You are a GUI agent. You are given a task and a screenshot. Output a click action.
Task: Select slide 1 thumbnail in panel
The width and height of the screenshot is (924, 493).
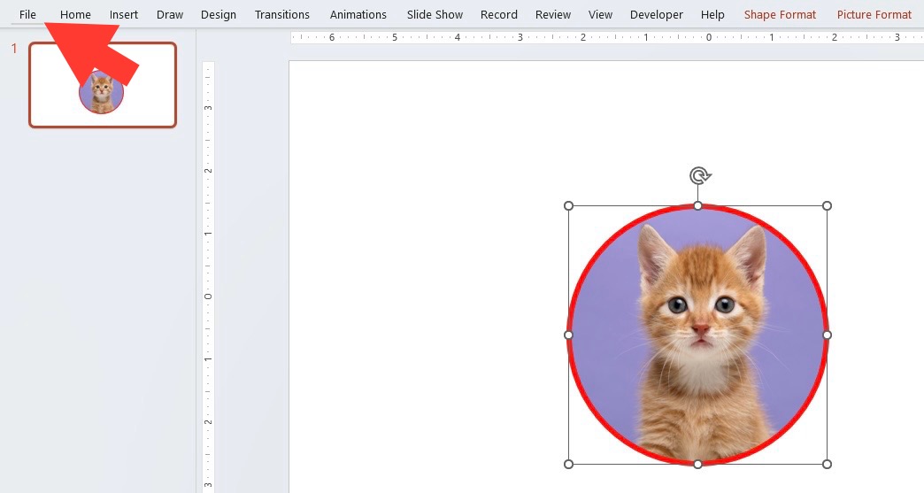[103, 85]
